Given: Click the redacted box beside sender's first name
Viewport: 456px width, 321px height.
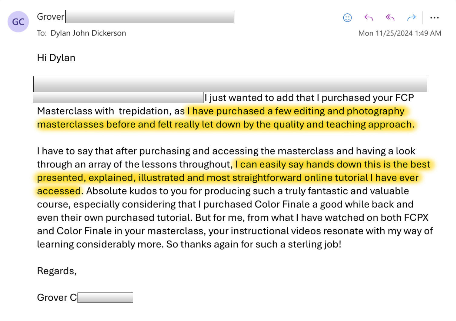Looking at the screenshot, I should [x=150, y=16].
